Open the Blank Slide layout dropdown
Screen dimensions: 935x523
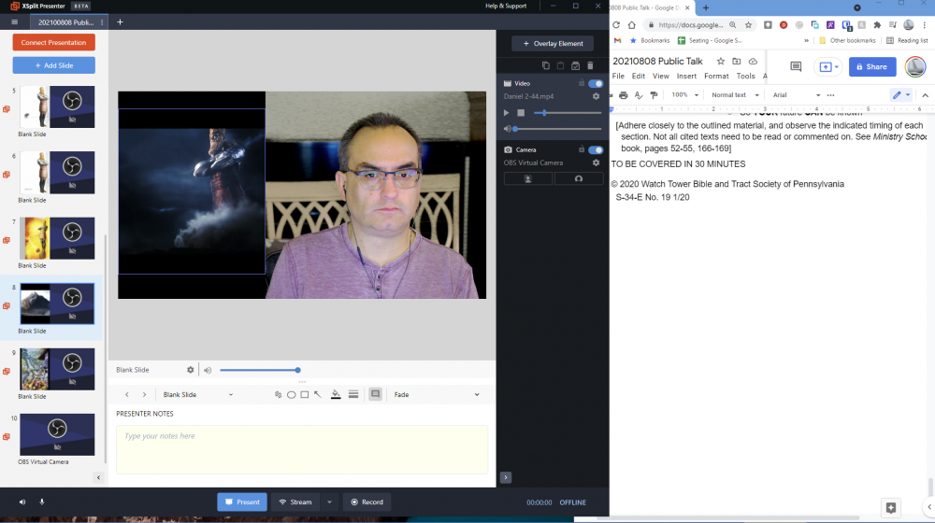click(x=198, y=394)
